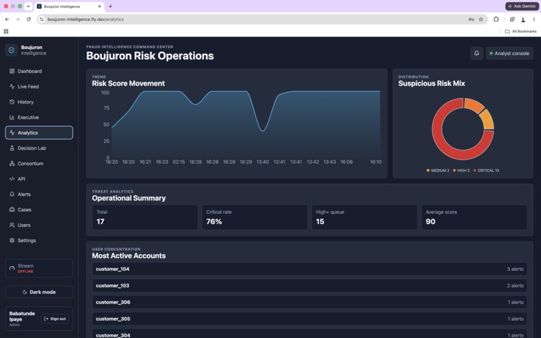Click the Most Active Accounts heading

coord(129,256)
